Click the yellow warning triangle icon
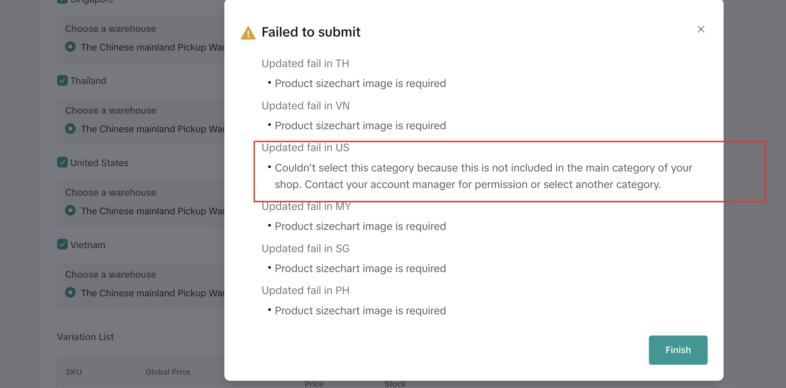This screenshot has height=388, width=786. coord(248,33)
